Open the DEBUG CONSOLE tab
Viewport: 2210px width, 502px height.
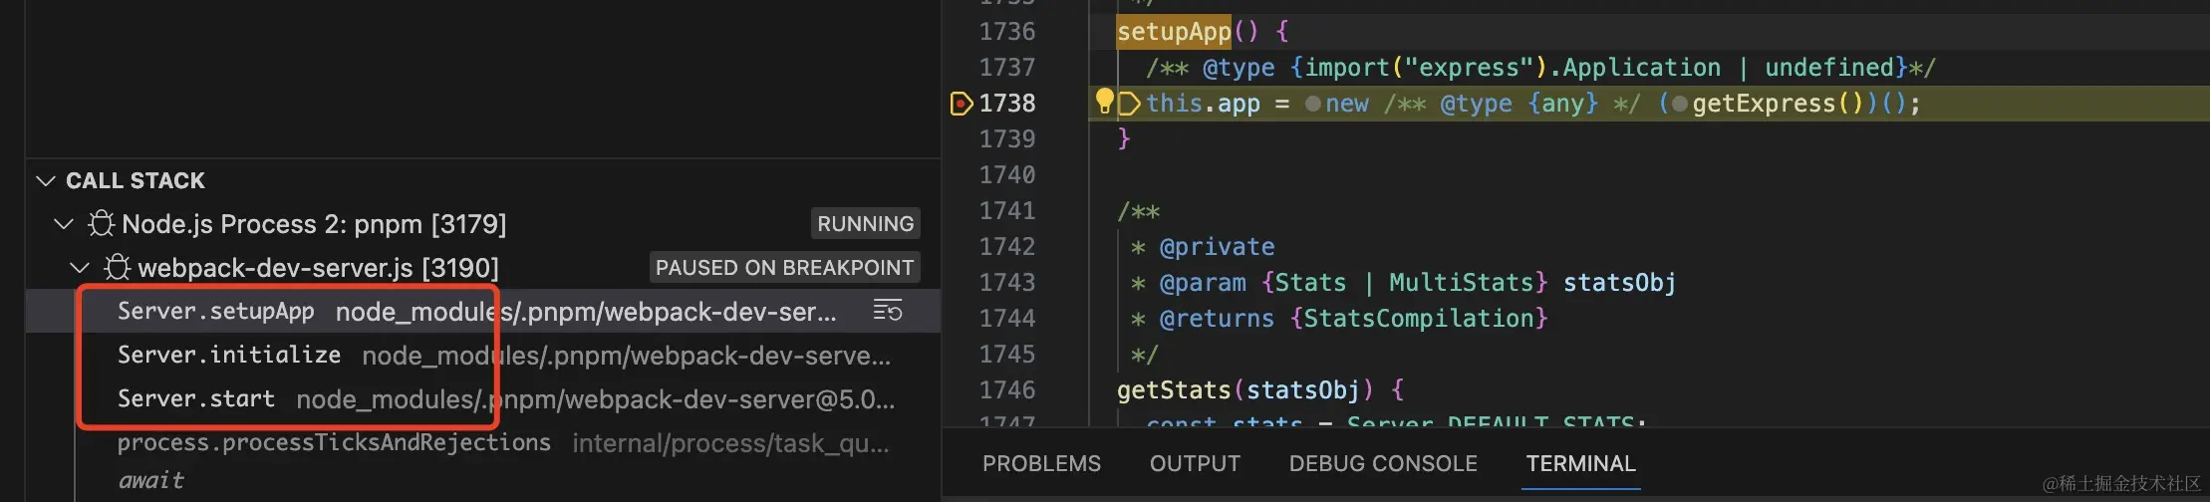pyautogui.click(x=1382, y=464)
